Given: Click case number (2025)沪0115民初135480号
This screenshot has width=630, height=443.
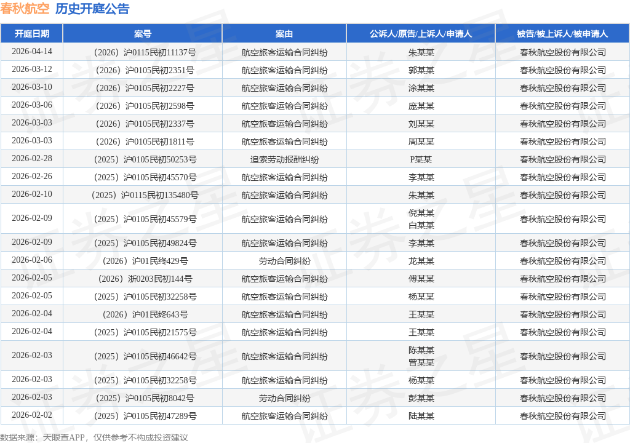Looking at the screenshot, I should (x=145, y=195).
